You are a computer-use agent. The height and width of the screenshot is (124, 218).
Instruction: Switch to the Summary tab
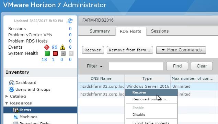tap(100, 31)
